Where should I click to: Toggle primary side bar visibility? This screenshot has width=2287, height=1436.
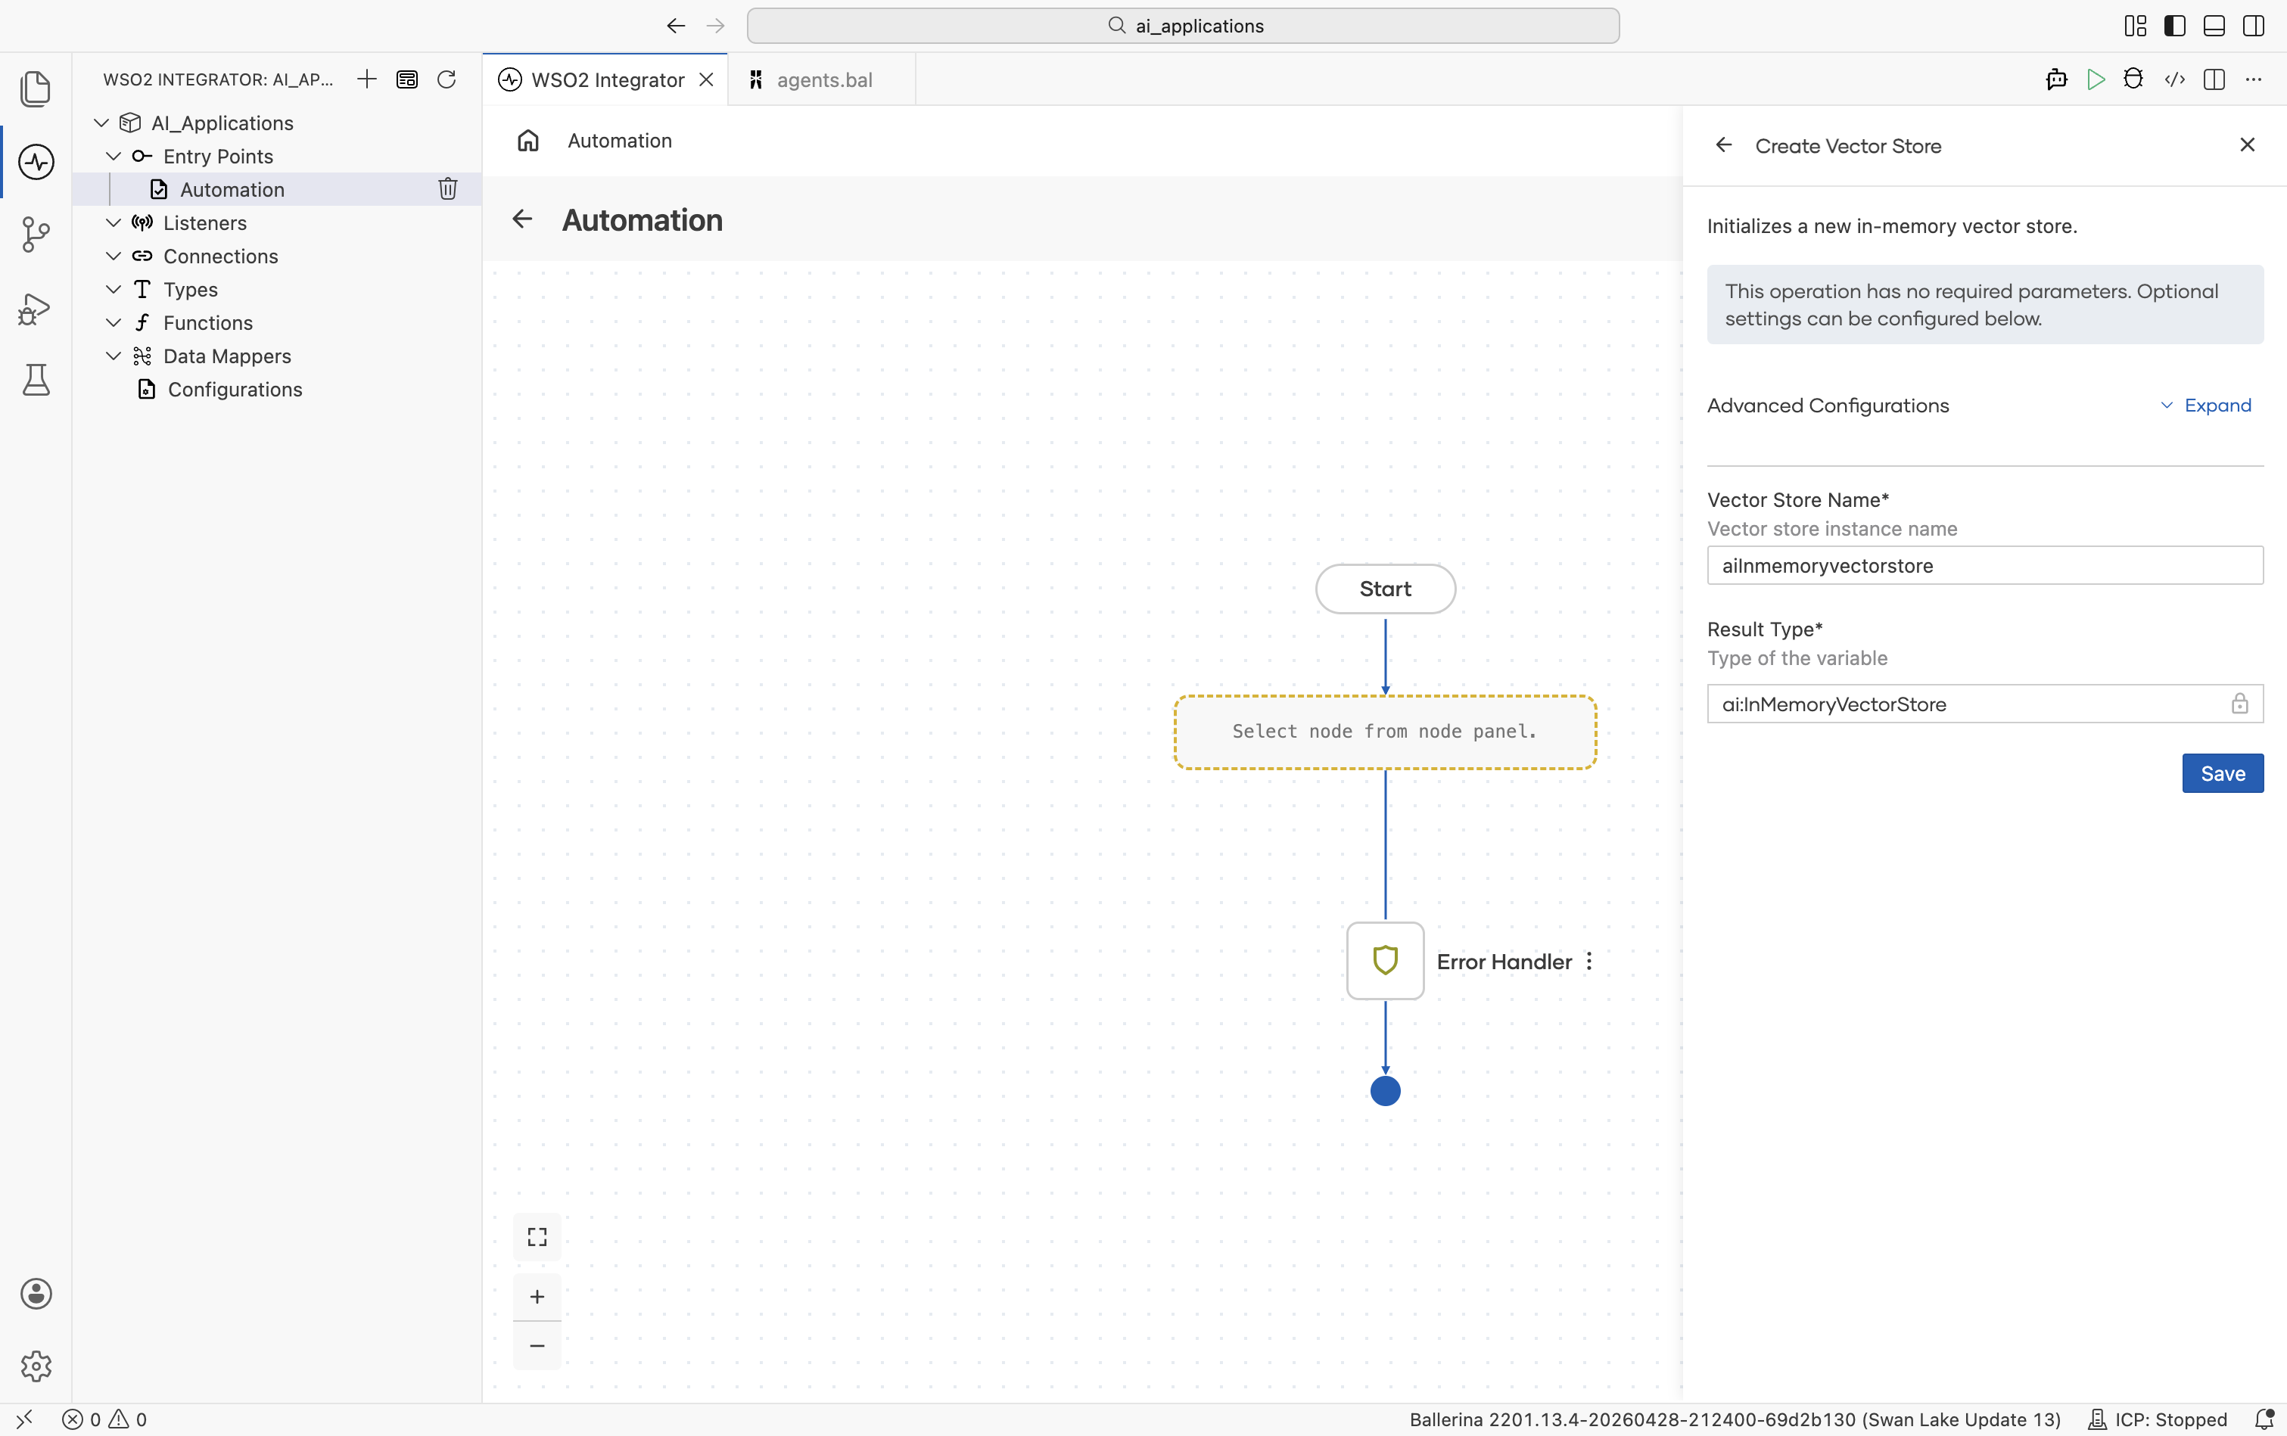point(2175,26)
